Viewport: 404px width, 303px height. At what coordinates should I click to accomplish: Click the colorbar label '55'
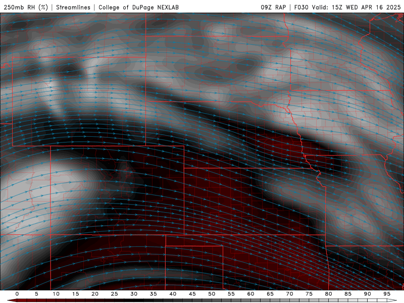[231, 294]
